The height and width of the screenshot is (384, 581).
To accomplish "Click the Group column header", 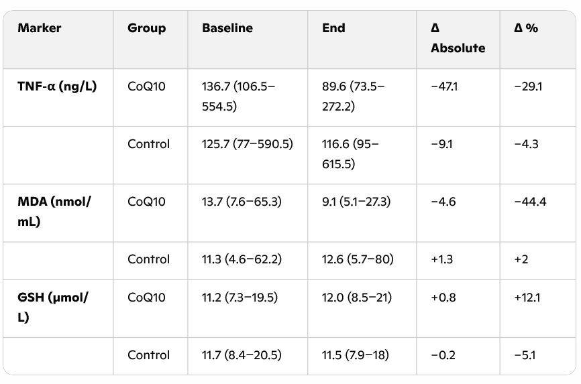I will (x=146, y=28).
